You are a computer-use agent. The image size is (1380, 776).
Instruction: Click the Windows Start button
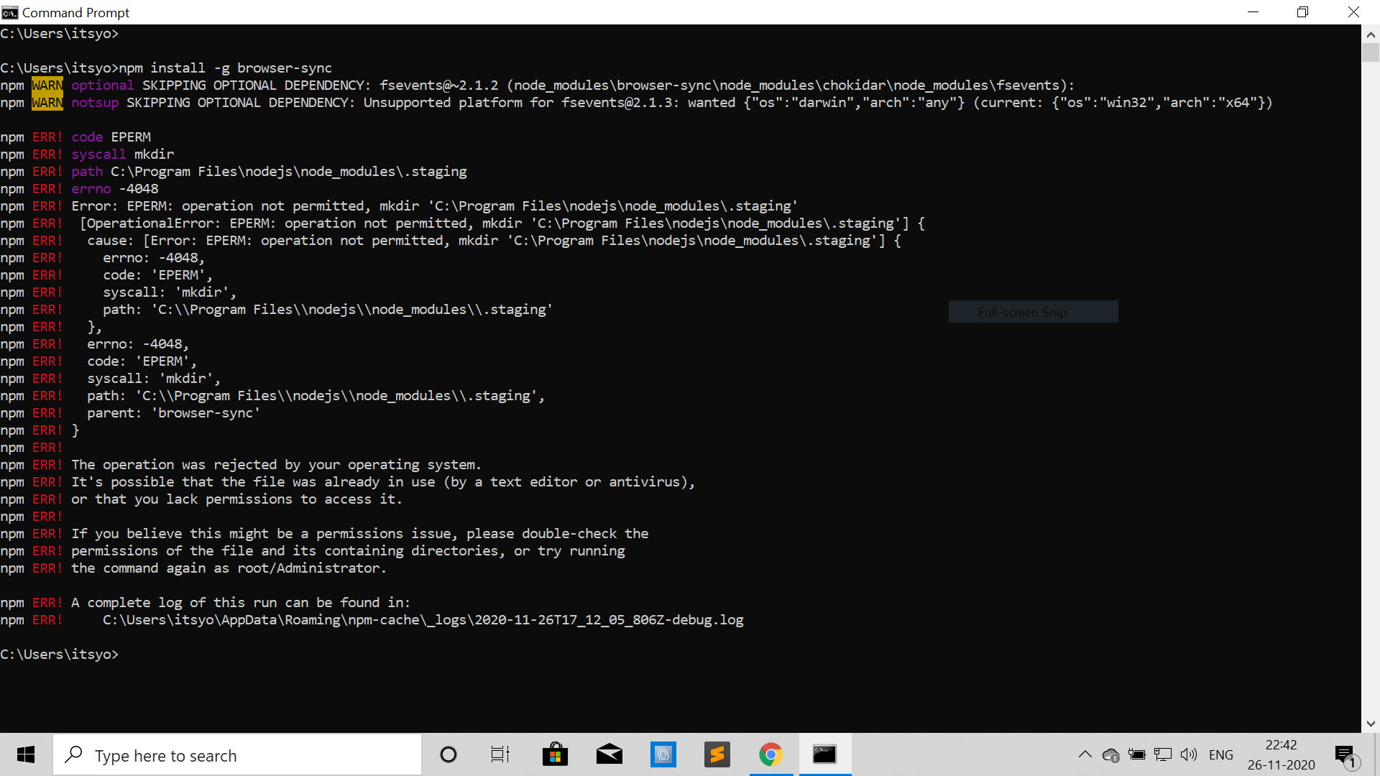click(25, 754)
